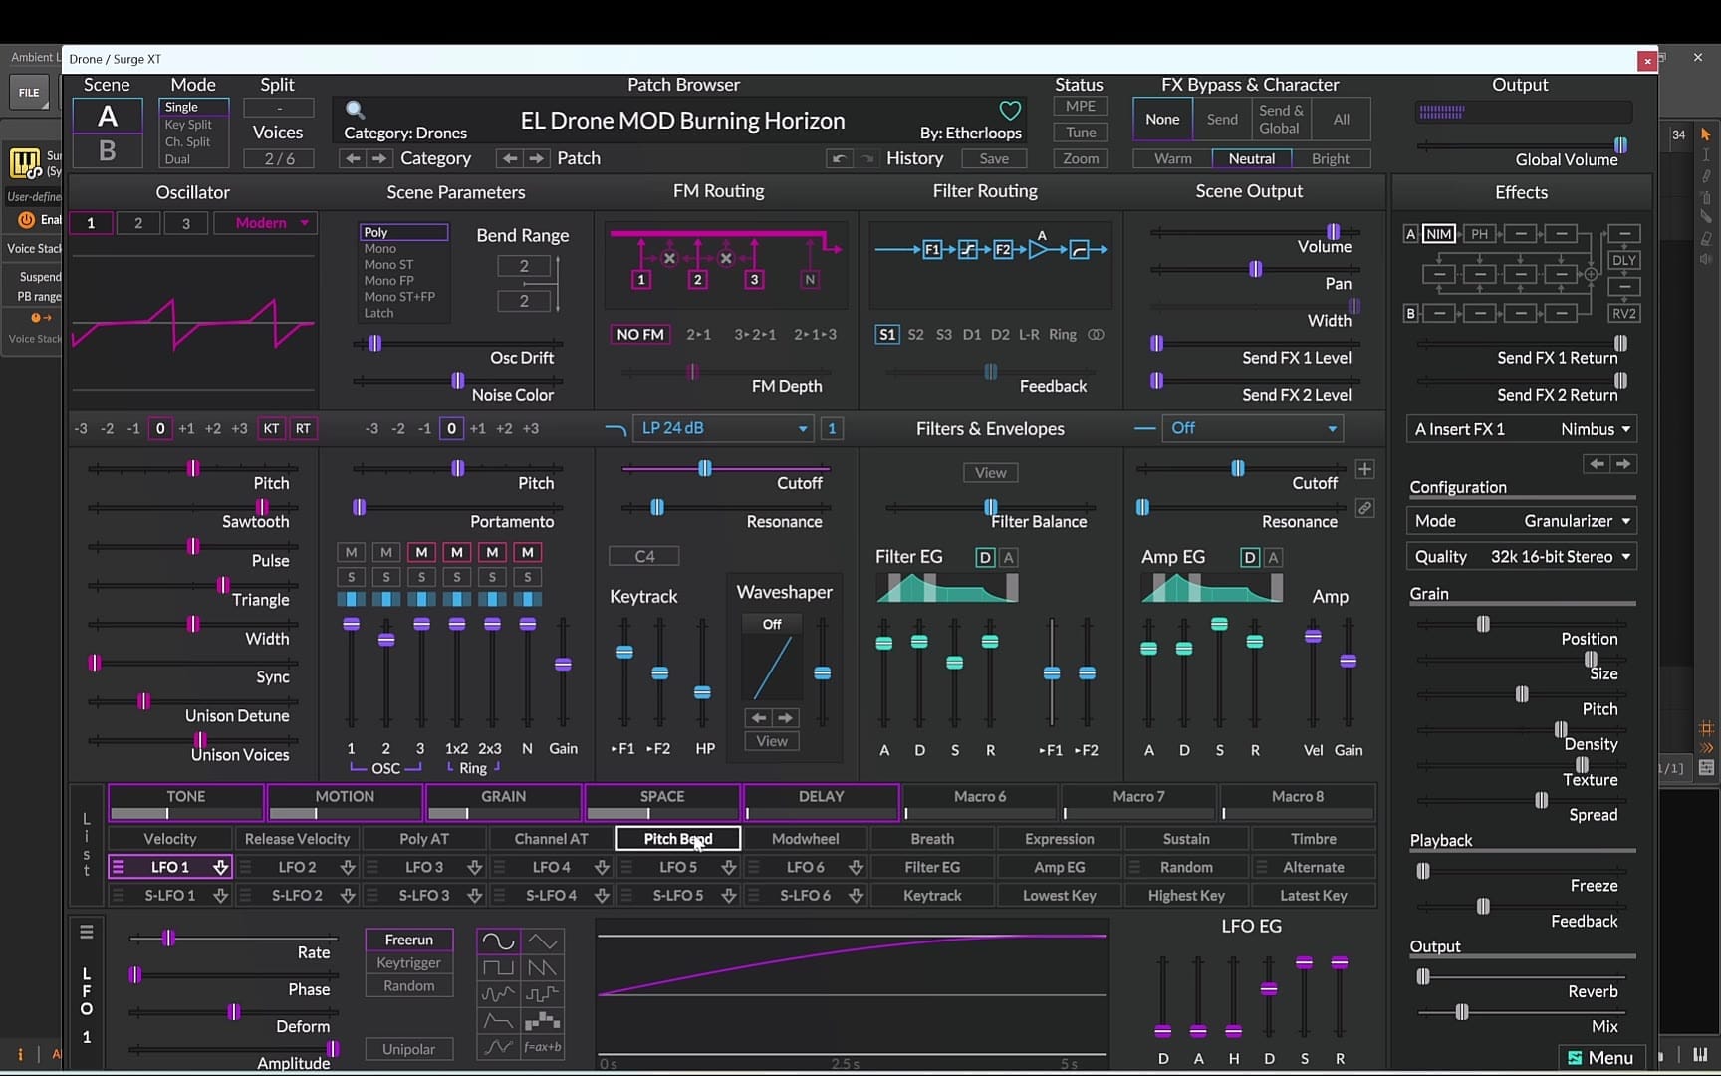Screen dimensions: 1721x1076
Task: Open the Nimbus insert FX dropdown
Action: point(1521,429)
